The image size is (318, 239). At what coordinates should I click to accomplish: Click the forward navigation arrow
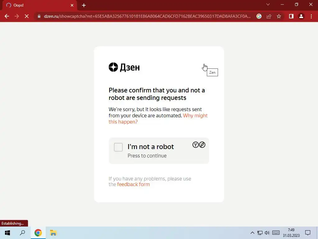[17, 16]
